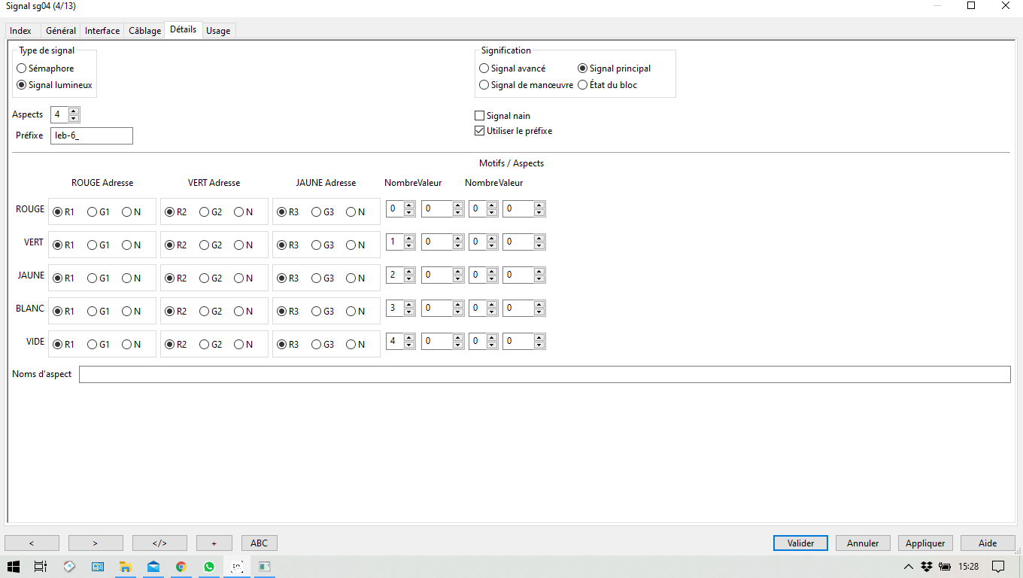The image size is (1023, 578).
Task: Open Task View in the taskbar
Action: click(41, 567)
